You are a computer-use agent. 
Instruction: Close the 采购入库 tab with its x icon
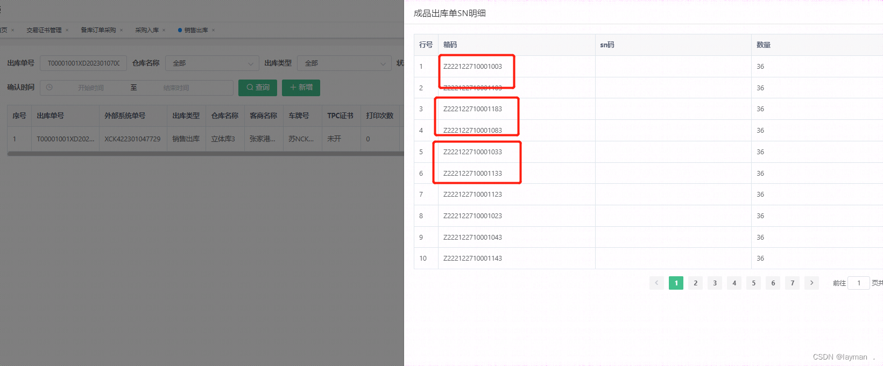[x=164, y=30]
